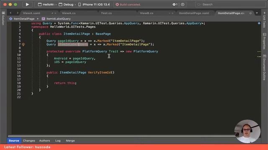The width and height of the screenshot is (268, 150).
Task: Open the Unit Tests side panel
Action: [264, 20]
